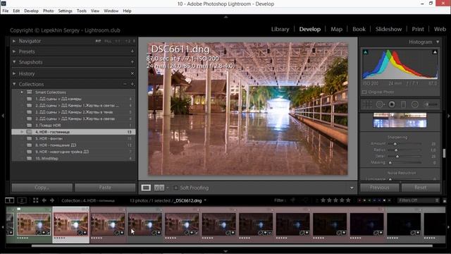Select the Graduated Filter tool
The height and width of the screenshot is (254, 451).
tap(403, 104)
